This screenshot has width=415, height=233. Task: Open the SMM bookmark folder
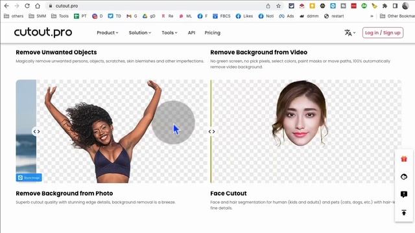(38, 16)
